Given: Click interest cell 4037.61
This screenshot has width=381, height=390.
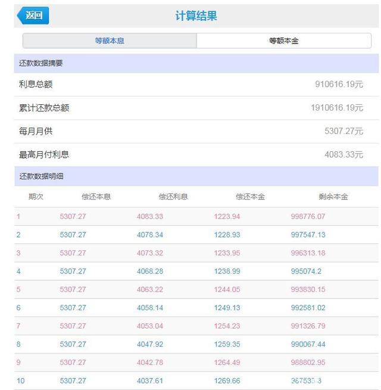Looking at the screenshot, I should tap(150, 381).
